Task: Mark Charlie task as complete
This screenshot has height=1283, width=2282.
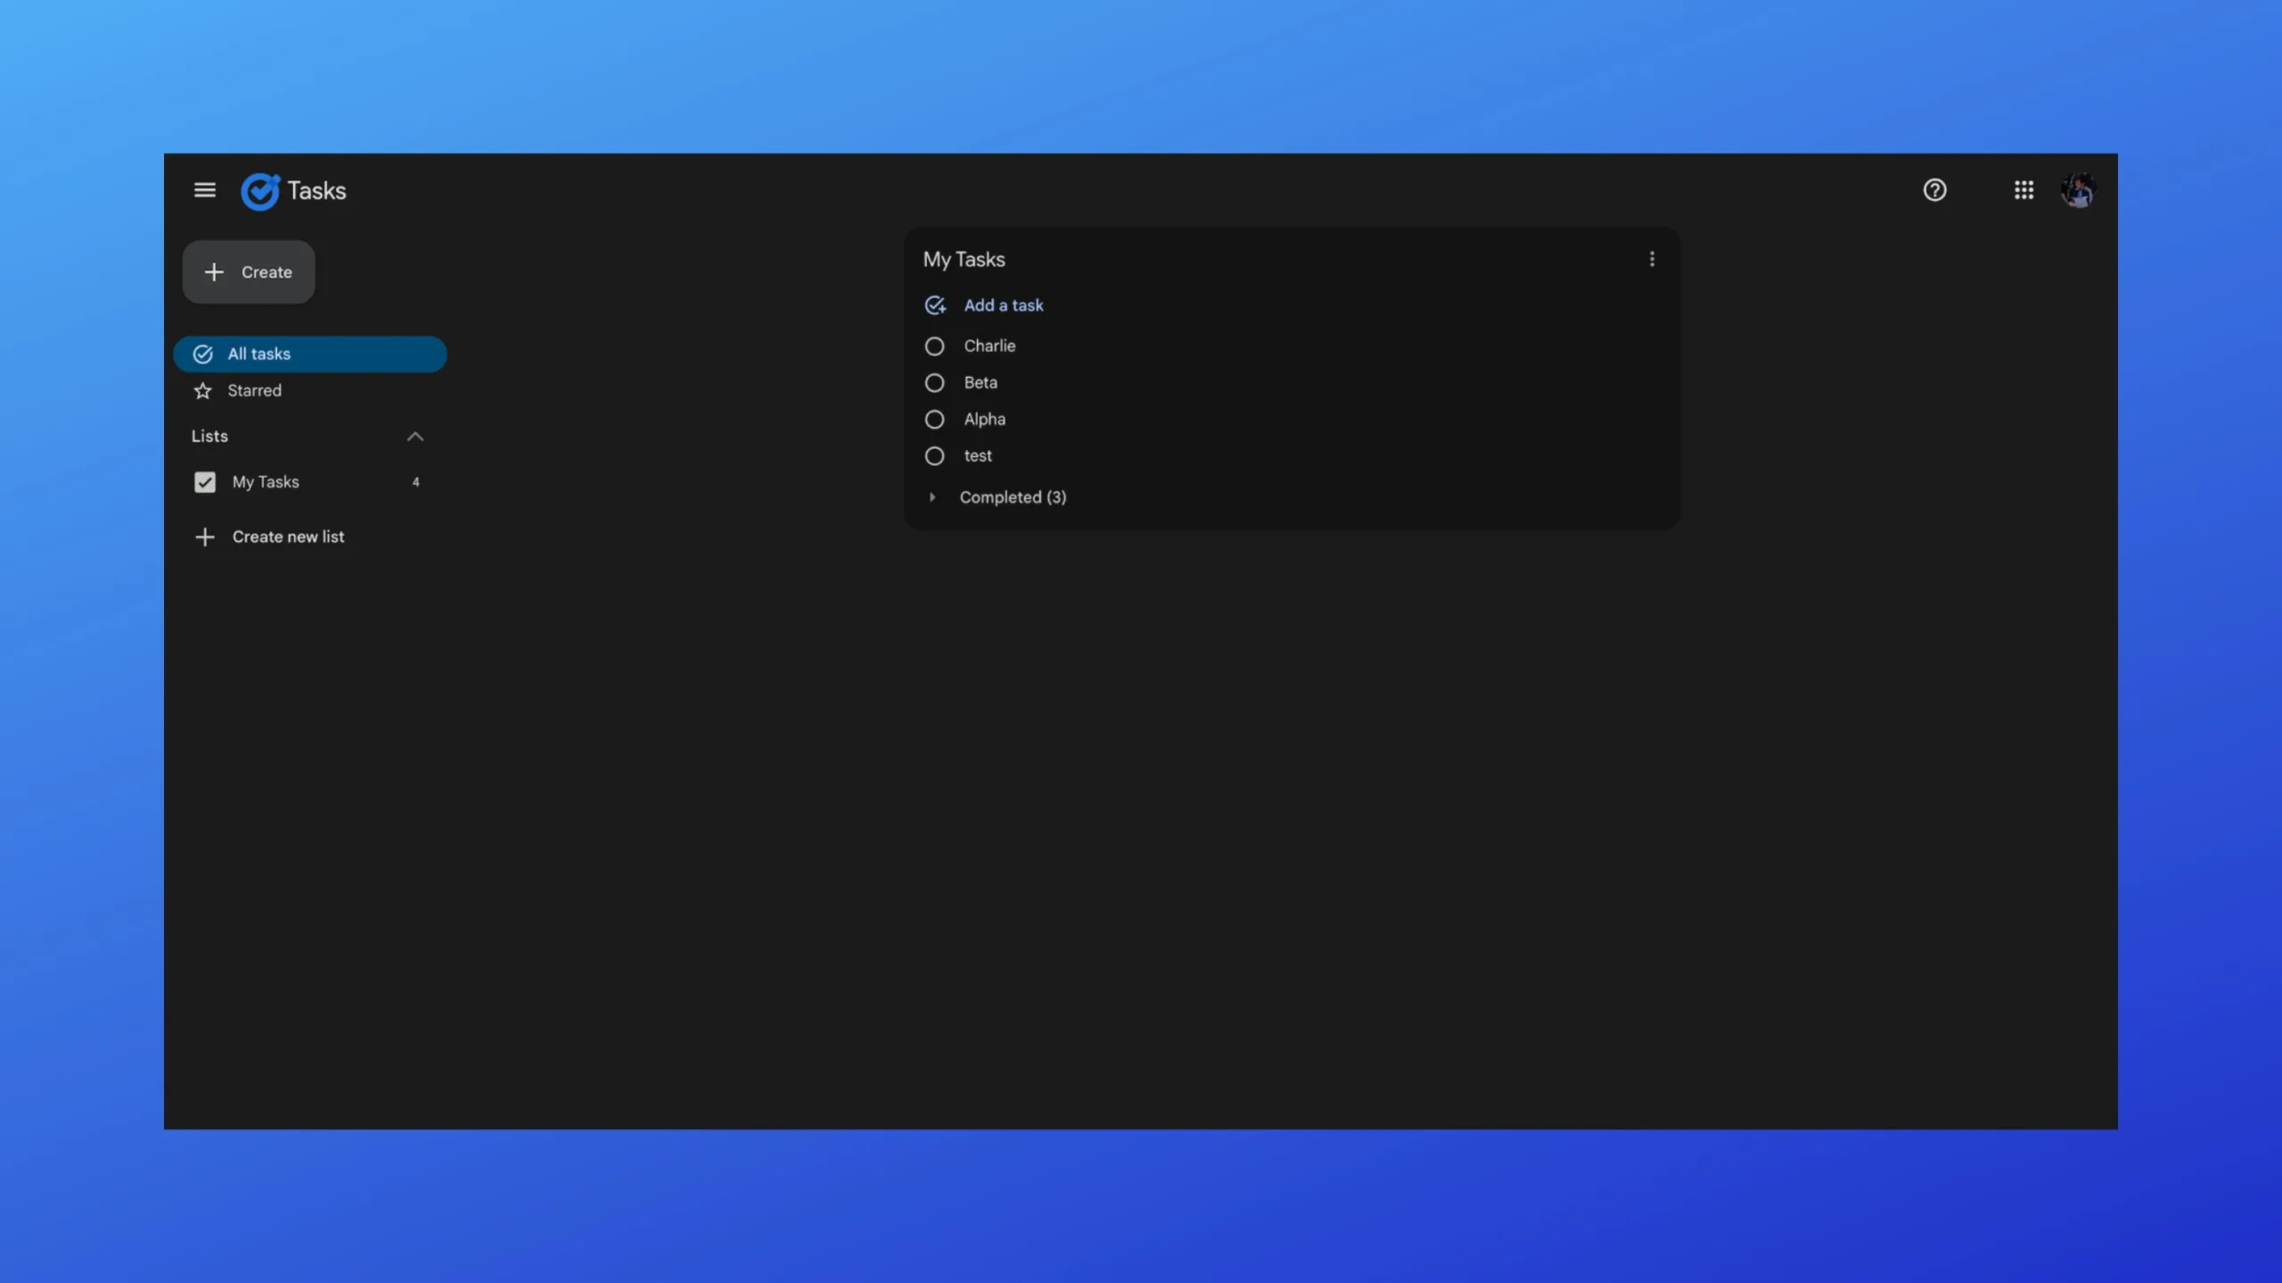Action: [x=934, y=346]
